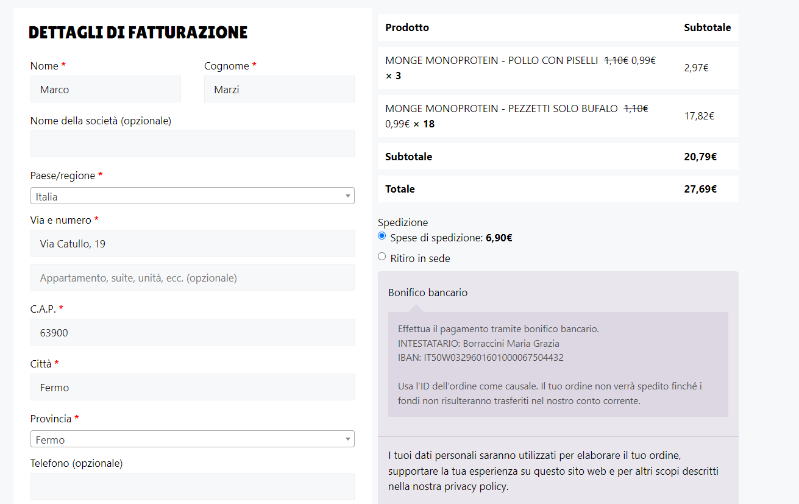Click the Paese/regione dropdown arrow
This screenshot has width=799, height=504.
347,196
